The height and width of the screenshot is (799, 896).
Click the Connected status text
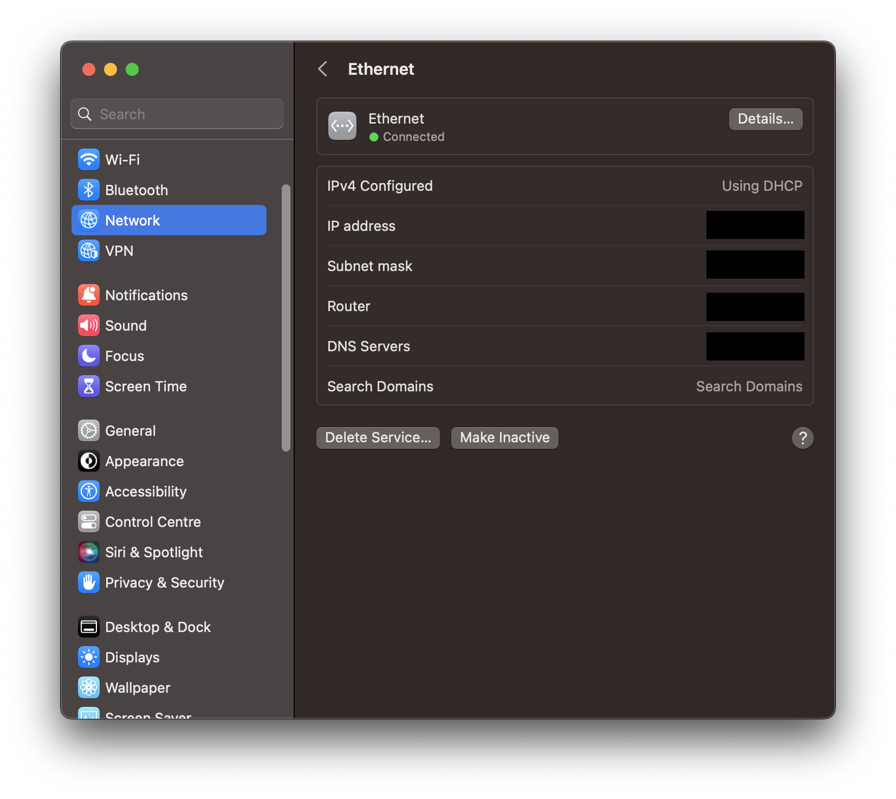click(413, 137)
